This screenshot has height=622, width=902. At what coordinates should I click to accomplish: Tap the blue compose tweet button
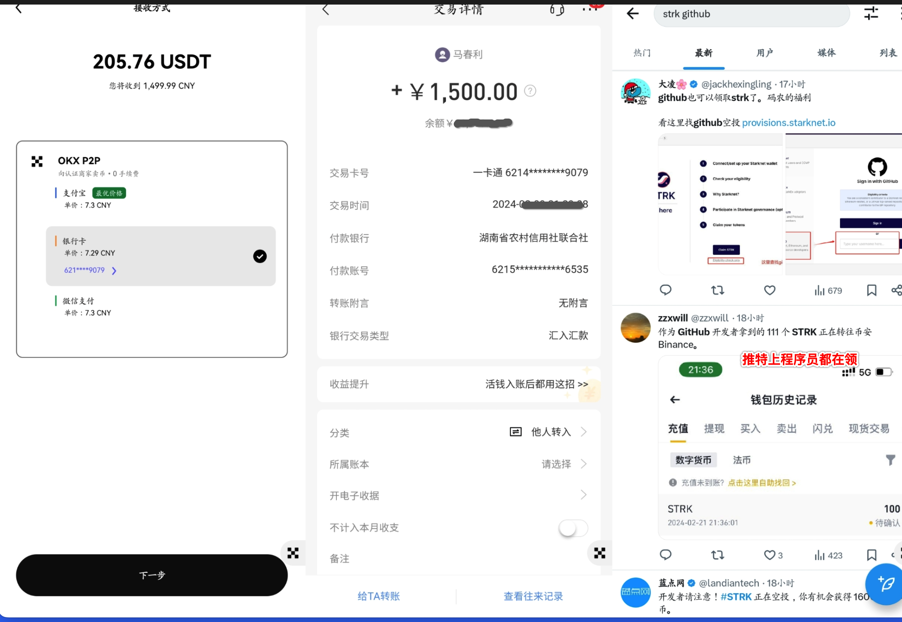pos(886,584)
